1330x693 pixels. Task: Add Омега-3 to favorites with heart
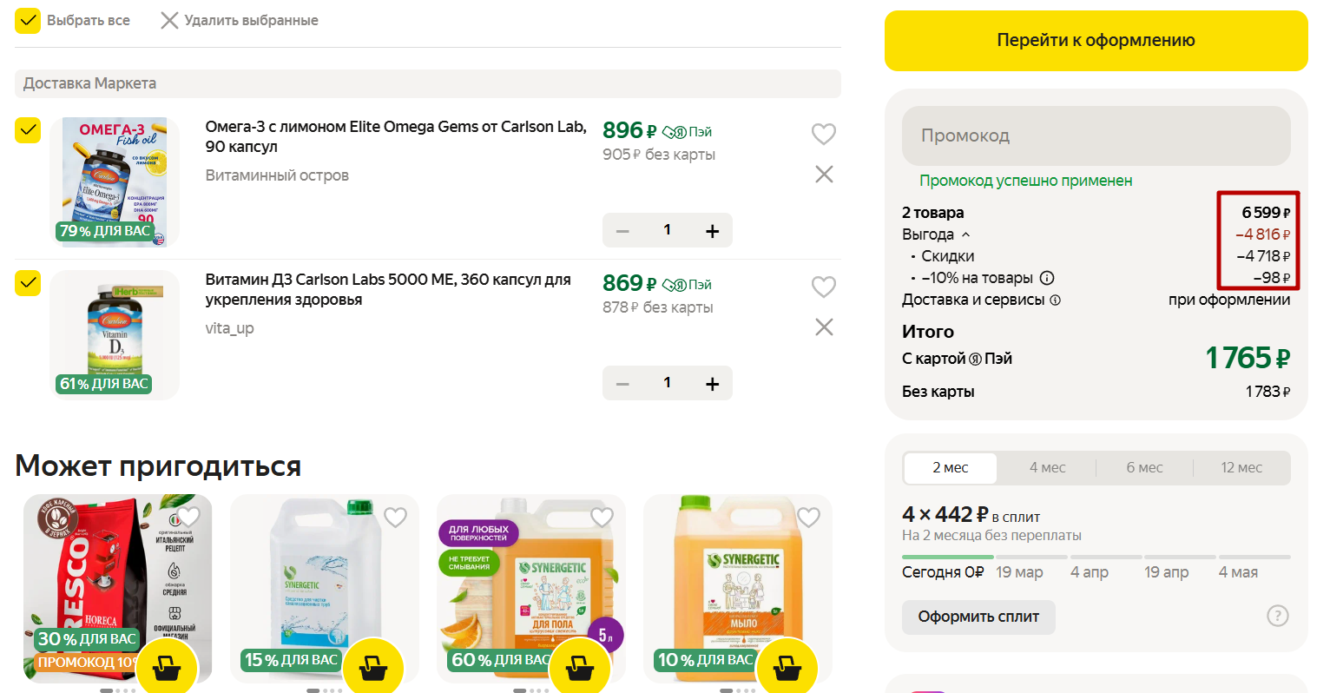(823, 134)
